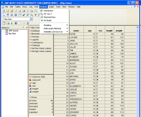Click the Cut scissors icon
Viewport: 141px width, 117px height.
pos(28,11)
